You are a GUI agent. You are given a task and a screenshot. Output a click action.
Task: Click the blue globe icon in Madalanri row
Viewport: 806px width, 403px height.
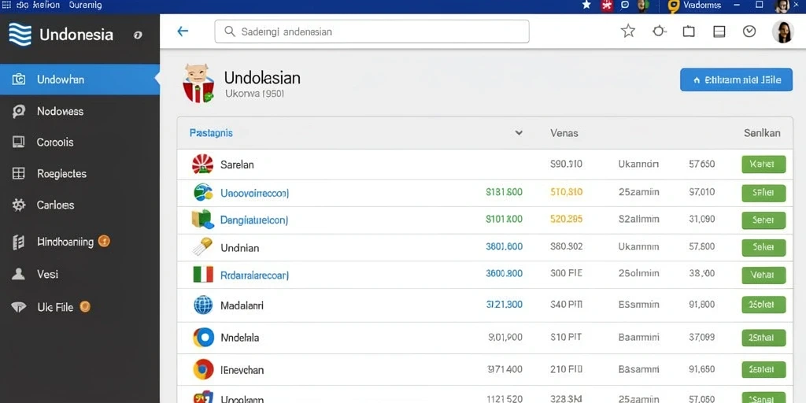click(x=203, y=305)
